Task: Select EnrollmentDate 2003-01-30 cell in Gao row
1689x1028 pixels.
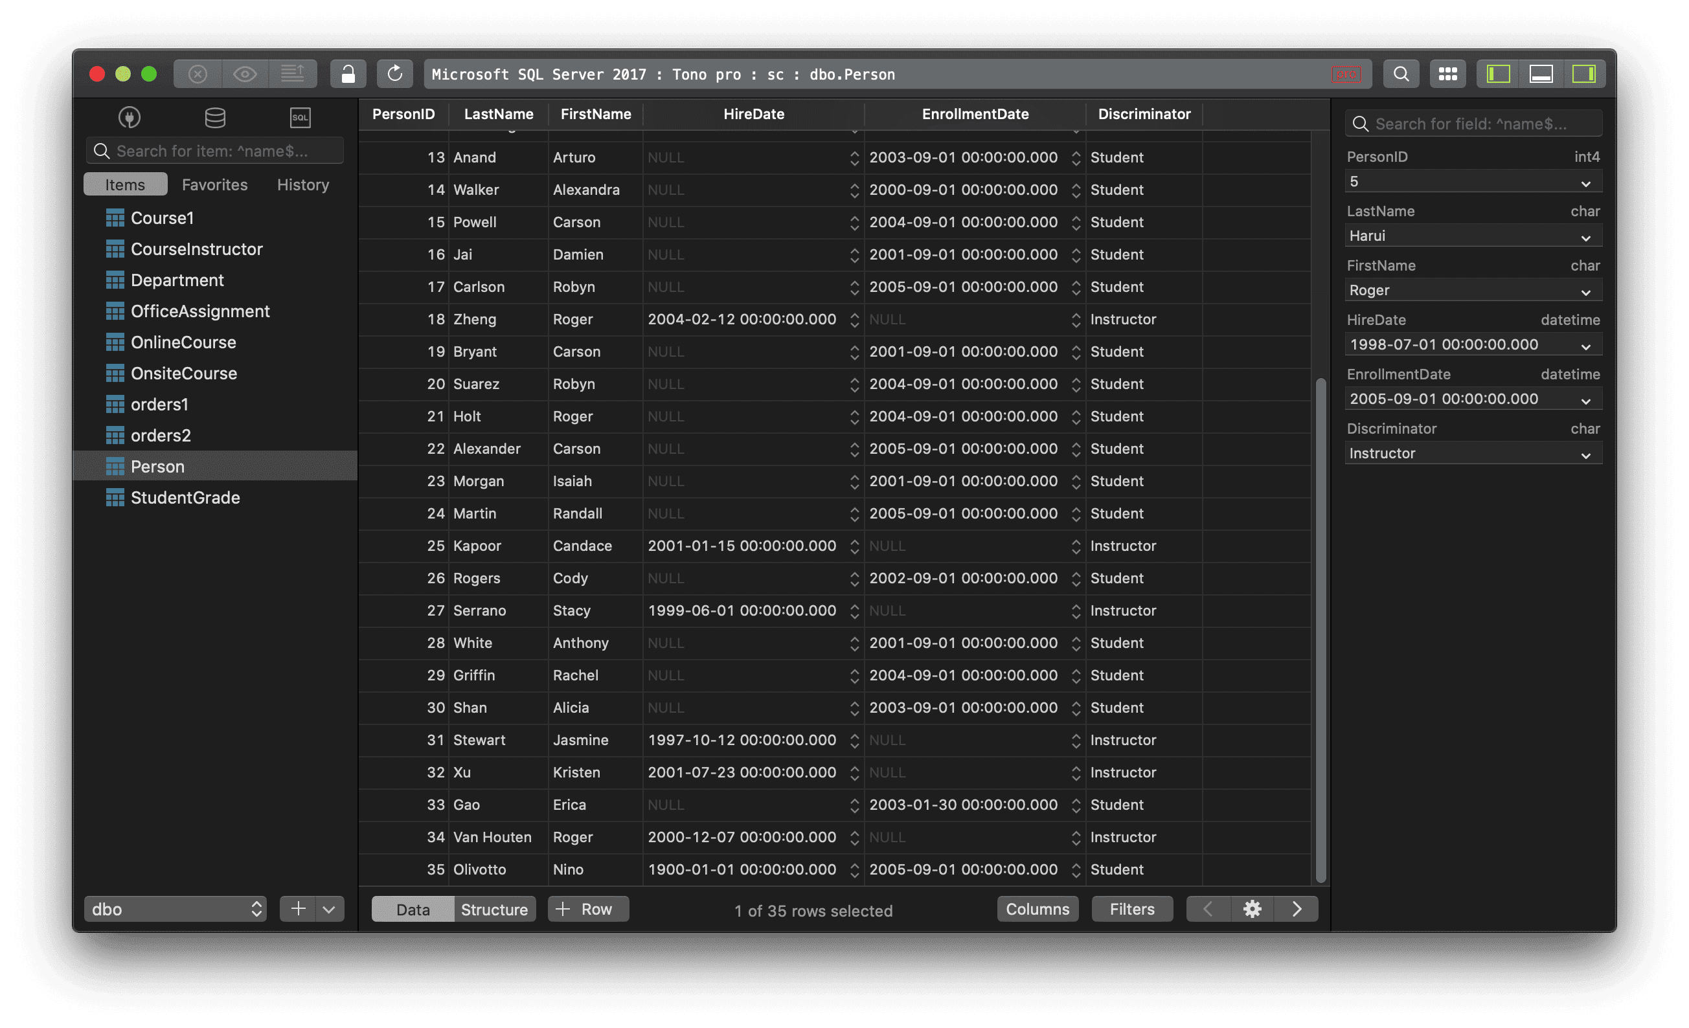Action: (x=974, y=805)
